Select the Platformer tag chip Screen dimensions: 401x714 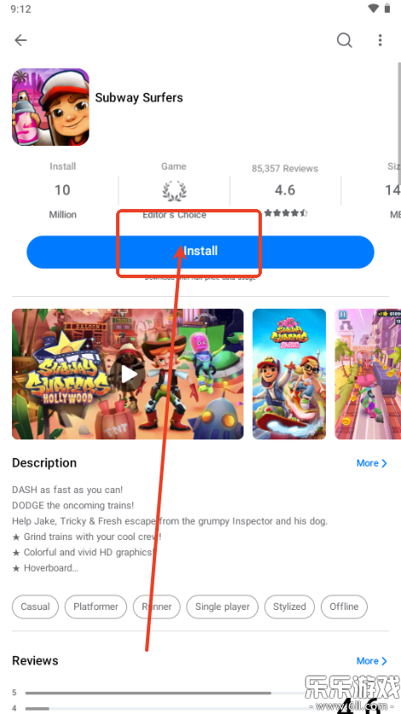click(96, 607)
